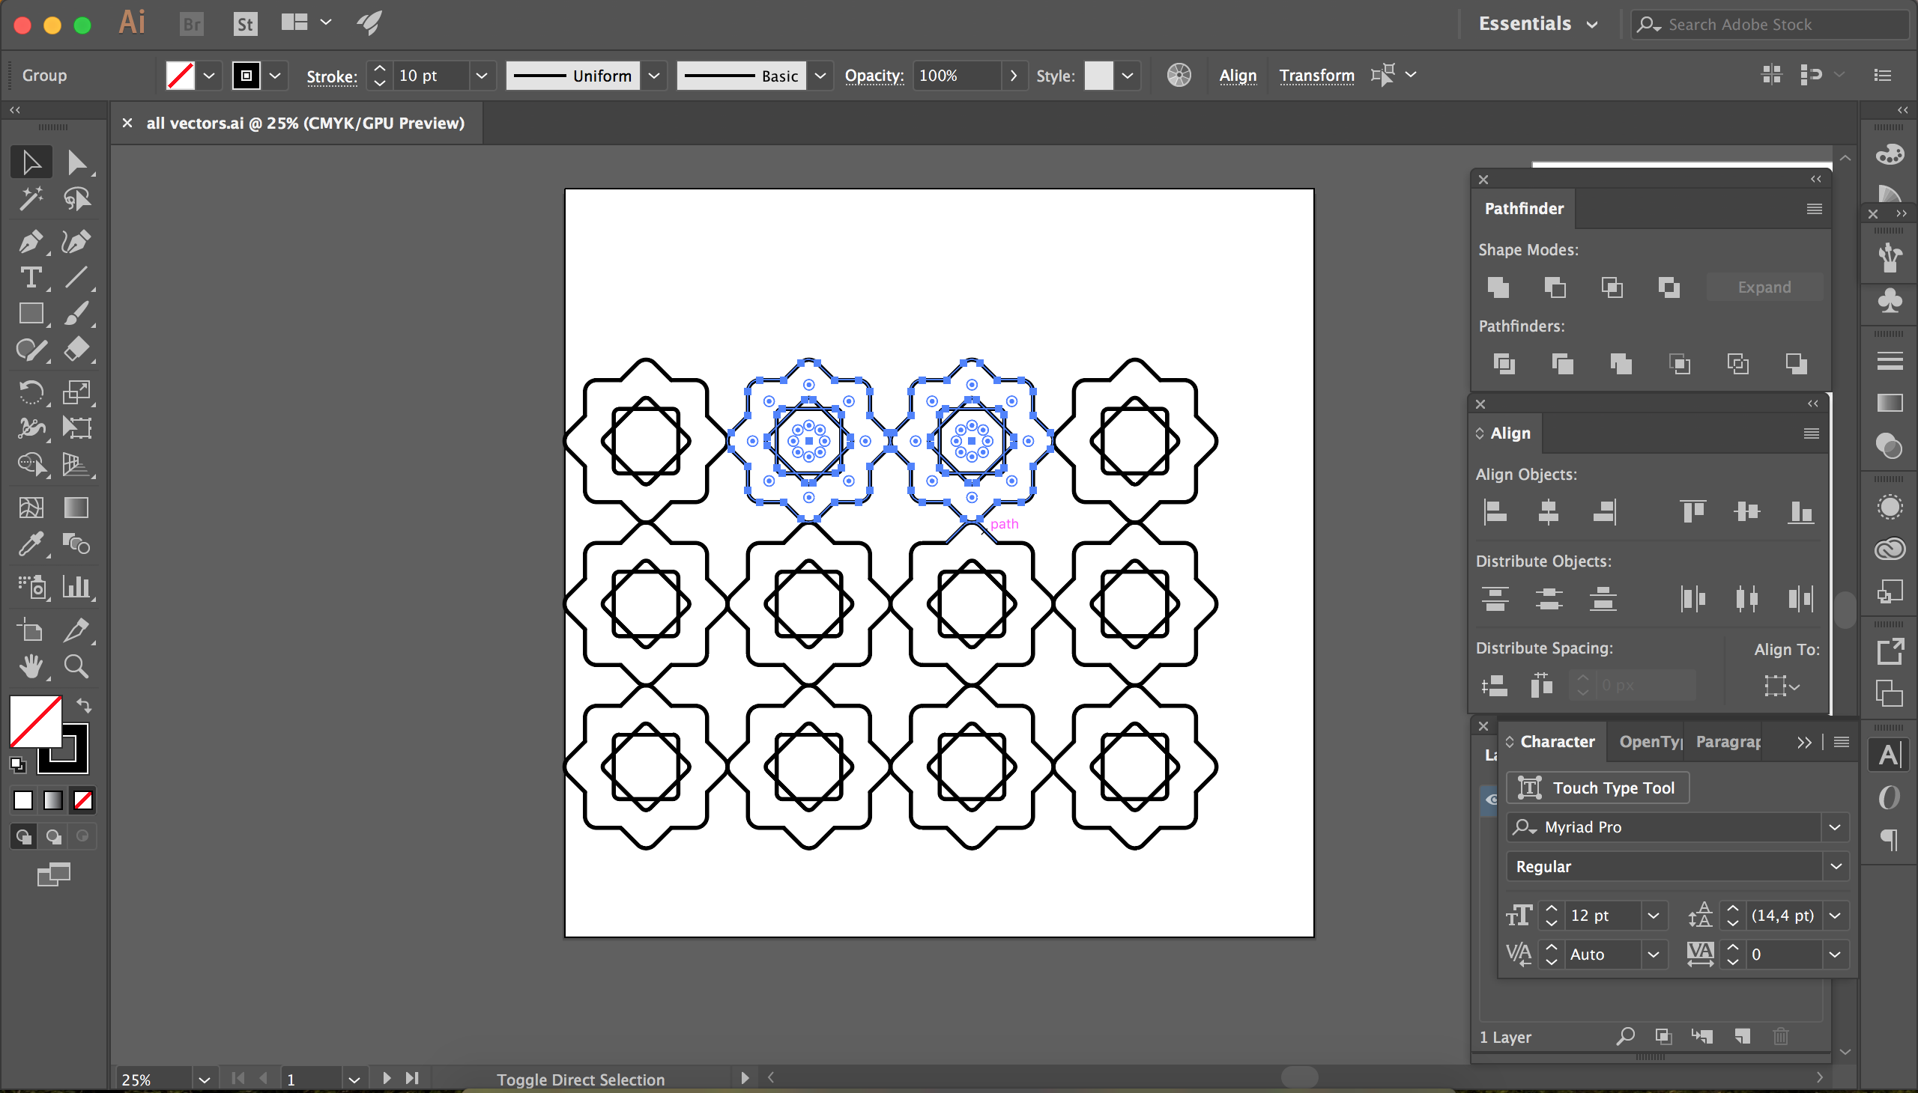Click the Unite shape mode icon
The image size is (1918, 1093).
point(1497,287)
